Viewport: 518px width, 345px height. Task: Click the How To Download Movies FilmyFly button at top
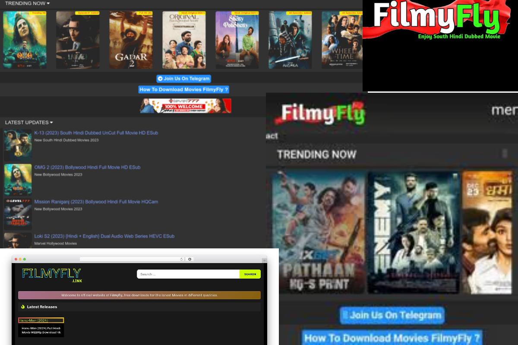183,90
